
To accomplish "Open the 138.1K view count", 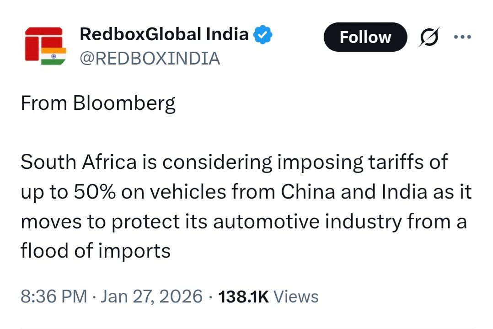I will point(244,297).
